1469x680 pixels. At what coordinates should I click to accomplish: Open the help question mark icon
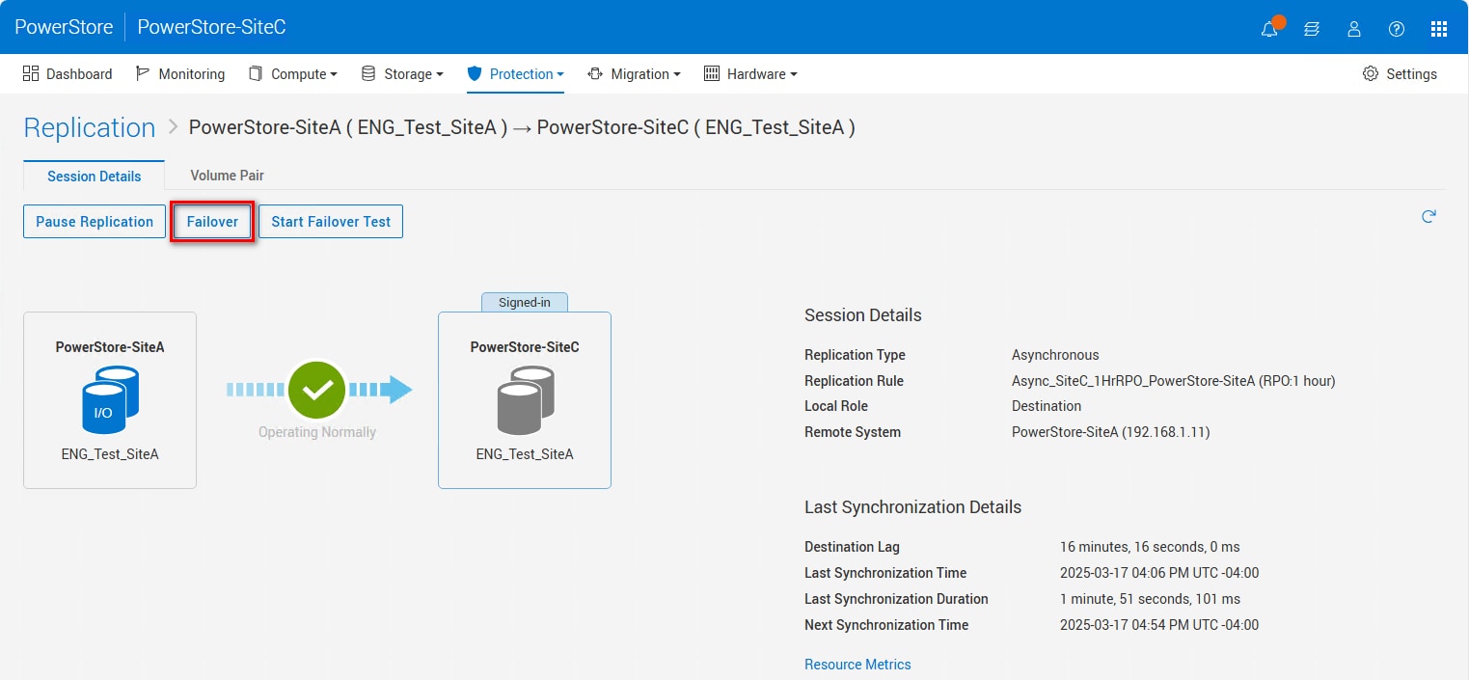tap(1397, 28)
